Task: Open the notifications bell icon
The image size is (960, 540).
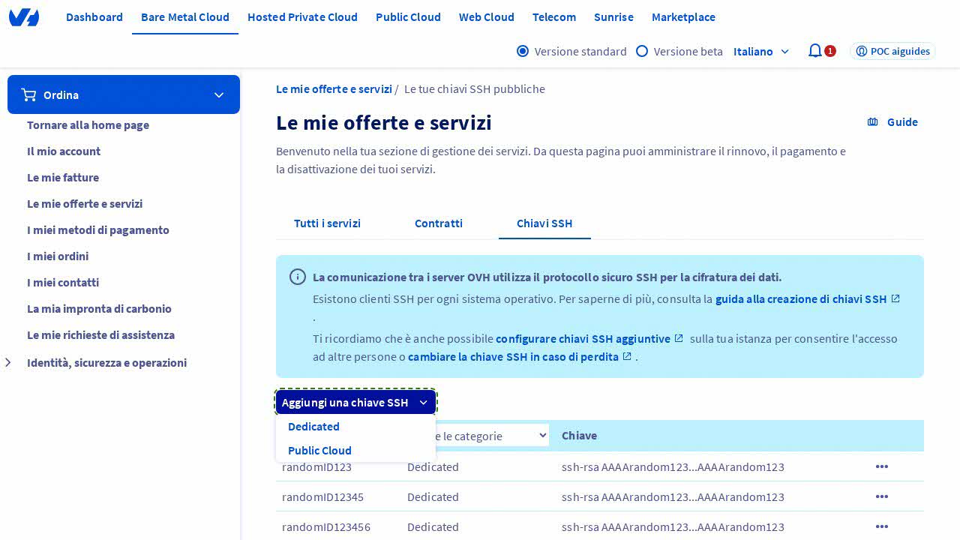Action: [815, 51]
